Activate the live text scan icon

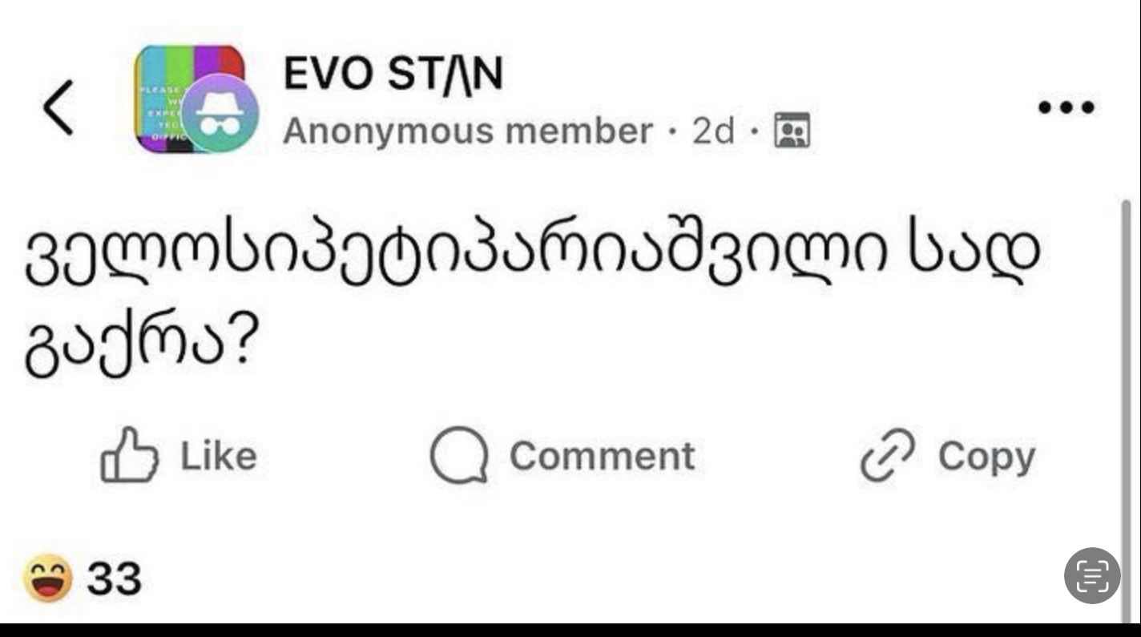[x=1092, y=575]
